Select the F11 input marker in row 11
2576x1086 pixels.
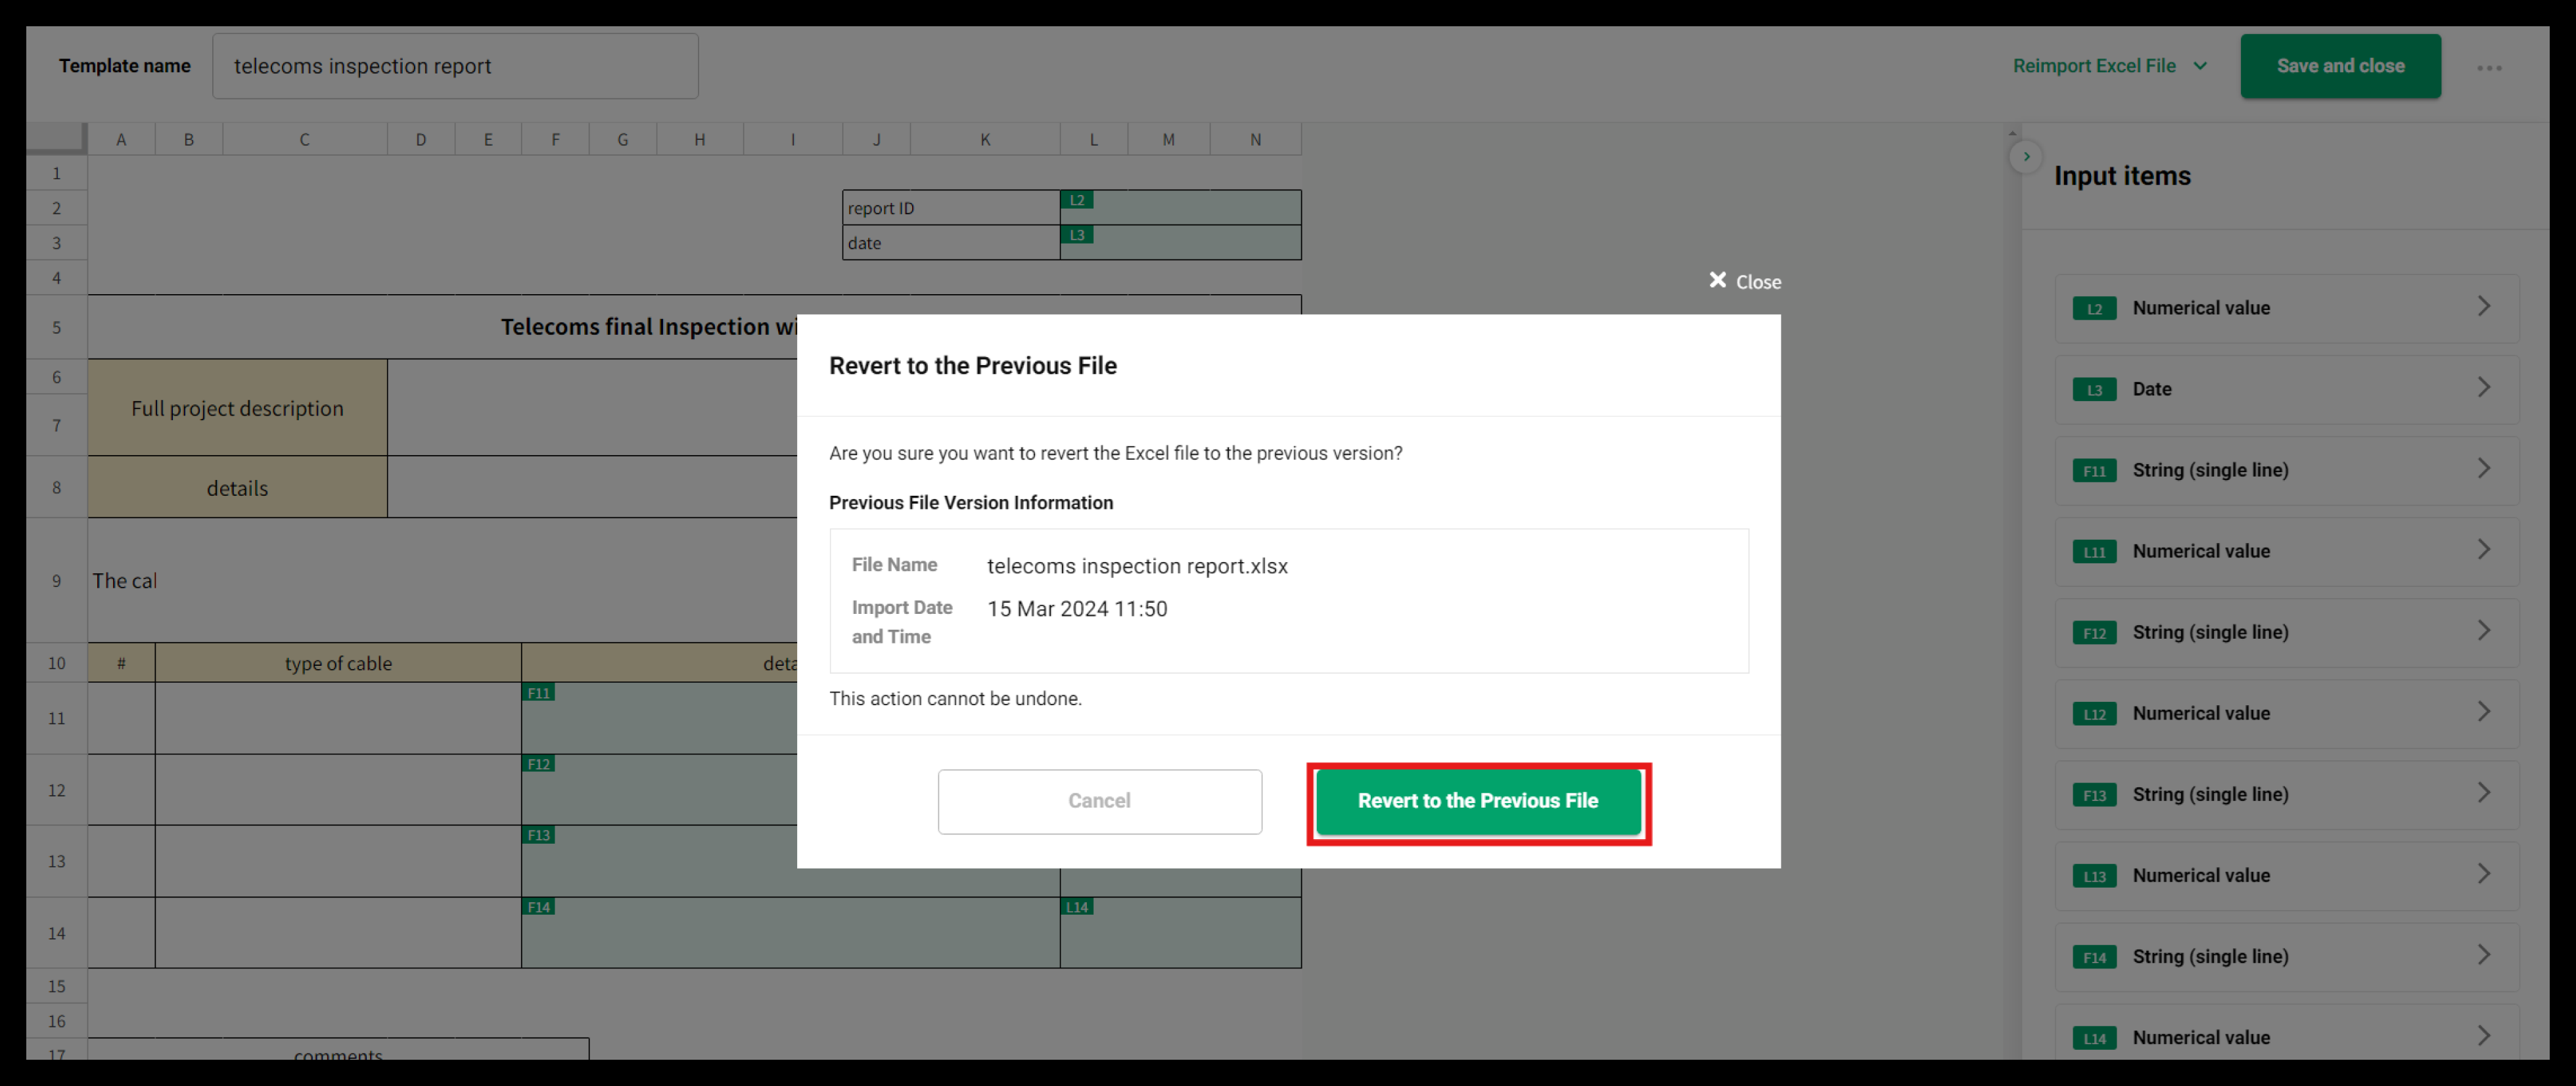540,692
